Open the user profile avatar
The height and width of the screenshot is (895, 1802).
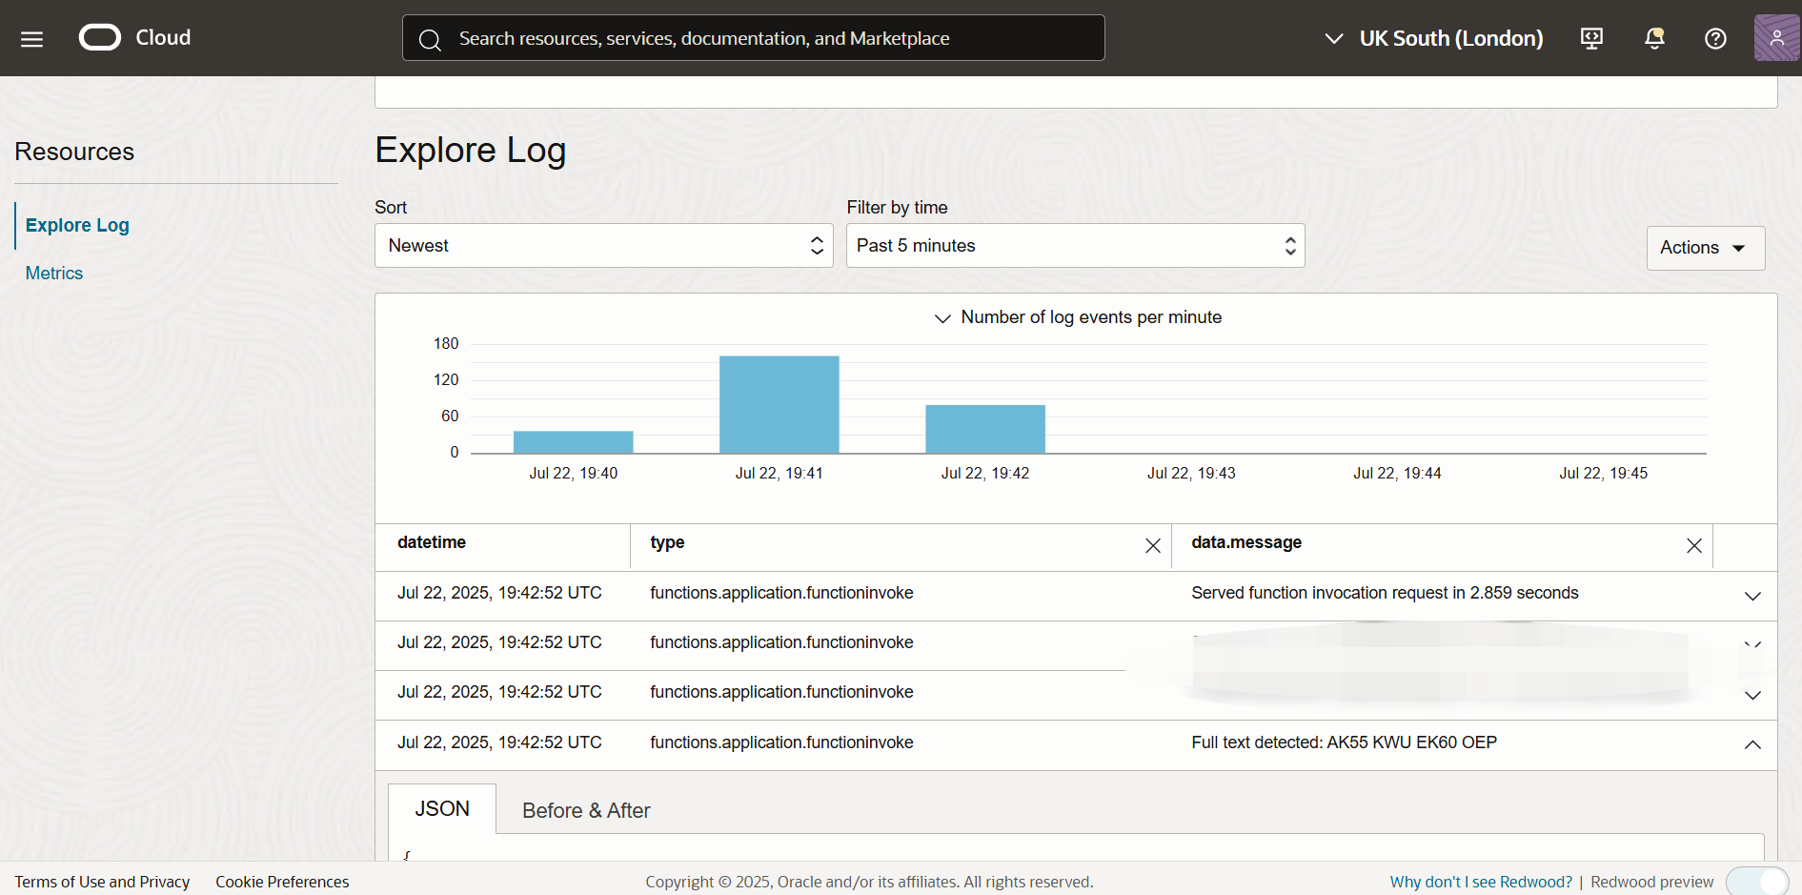coord(1776,38)
